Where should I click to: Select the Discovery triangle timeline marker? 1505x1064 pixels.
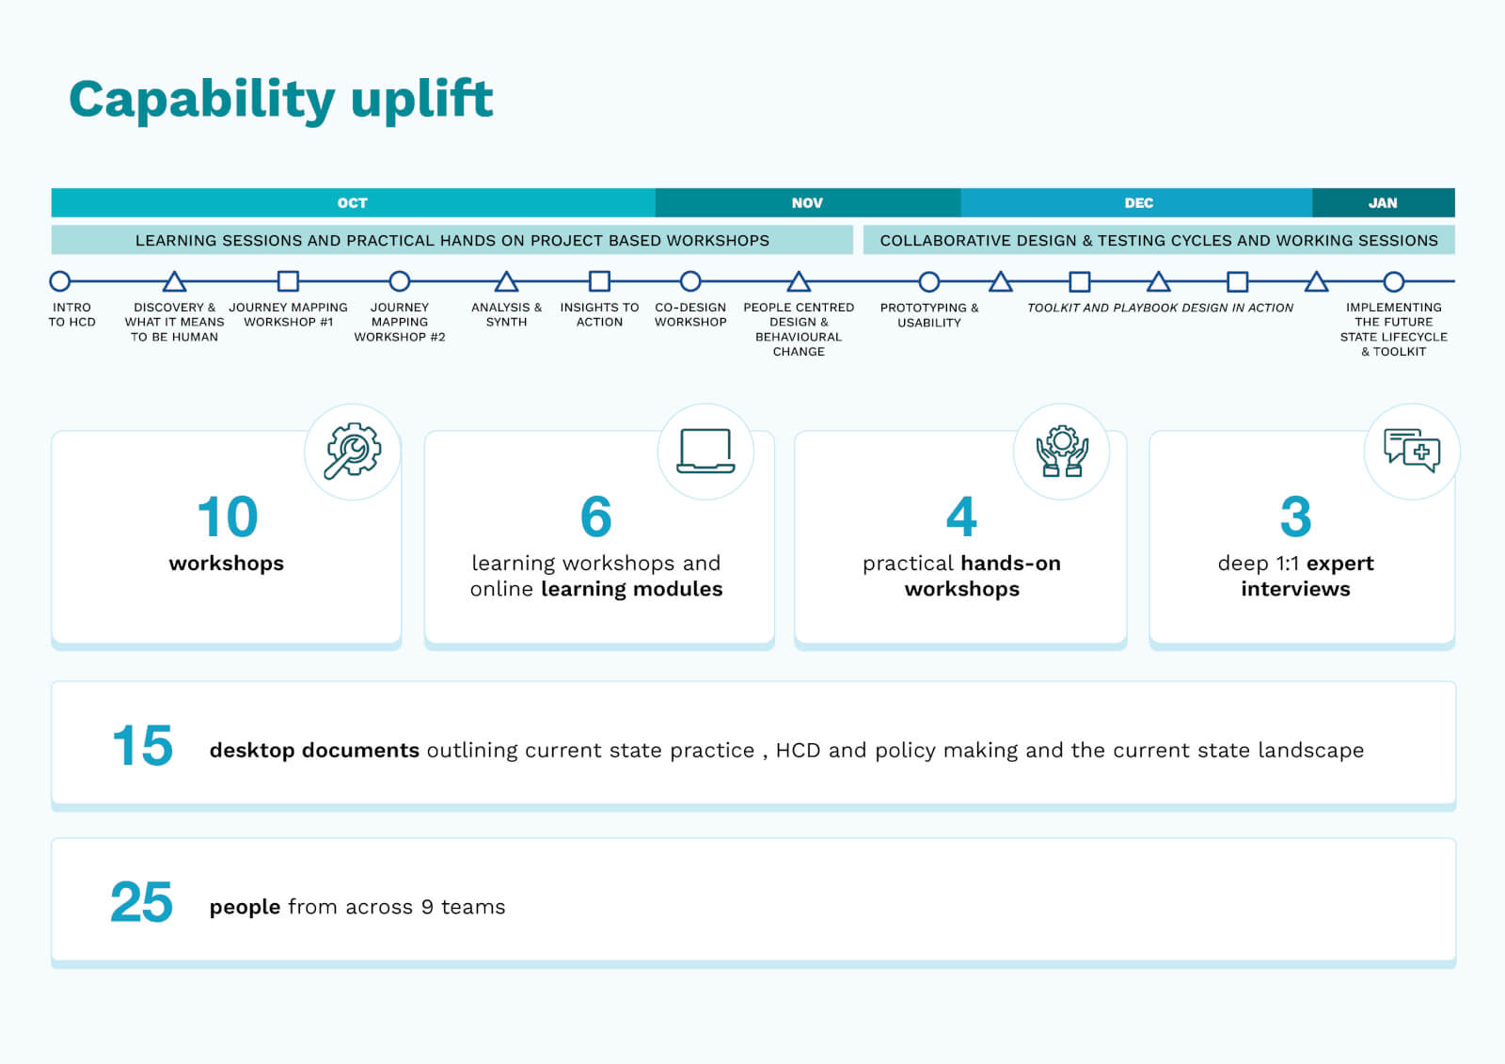(174, 281)
